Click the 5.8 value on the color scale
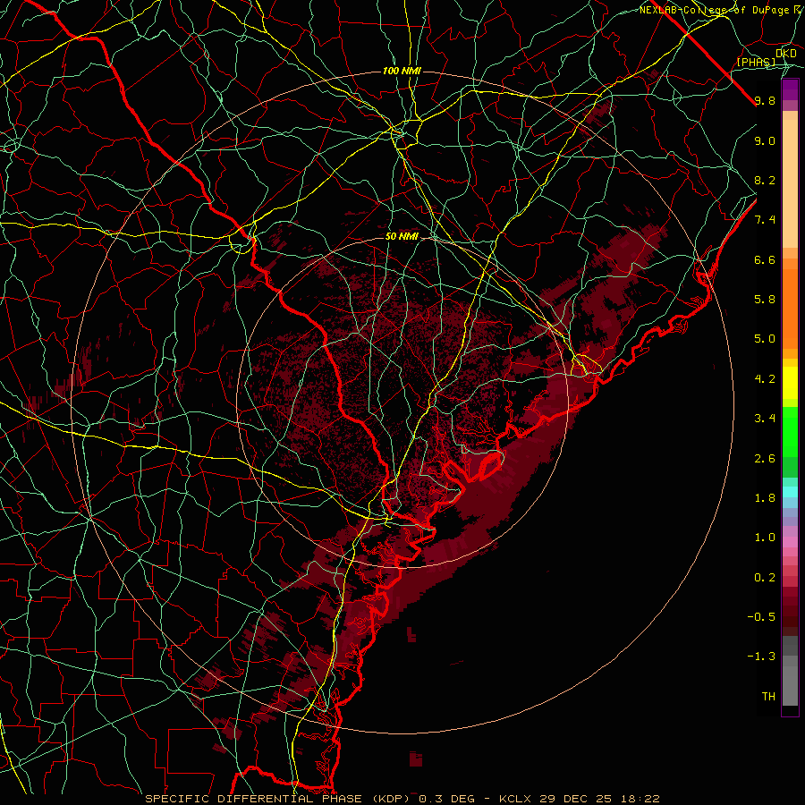The height and width of the screenshot is (805, 805). point(765,300)
